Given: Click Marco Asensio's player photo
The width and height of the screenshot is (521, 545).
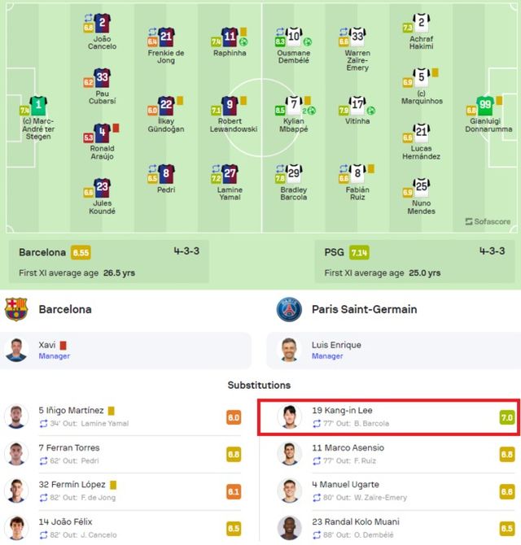Looking at the screenshot, I should (x=289, y=453).
